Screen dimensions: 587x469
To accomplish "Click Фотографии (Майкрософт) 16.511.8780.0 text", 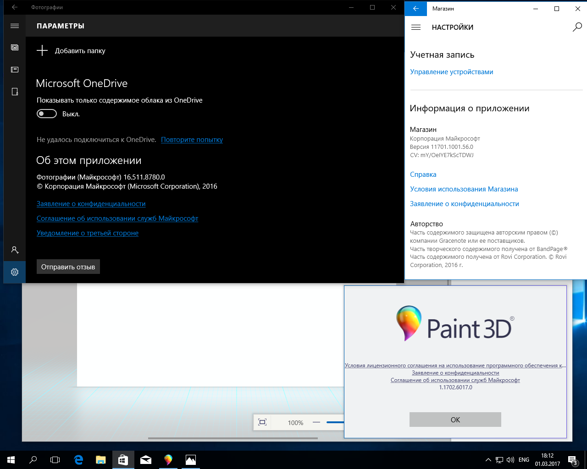I will click(x=101, y=177).
